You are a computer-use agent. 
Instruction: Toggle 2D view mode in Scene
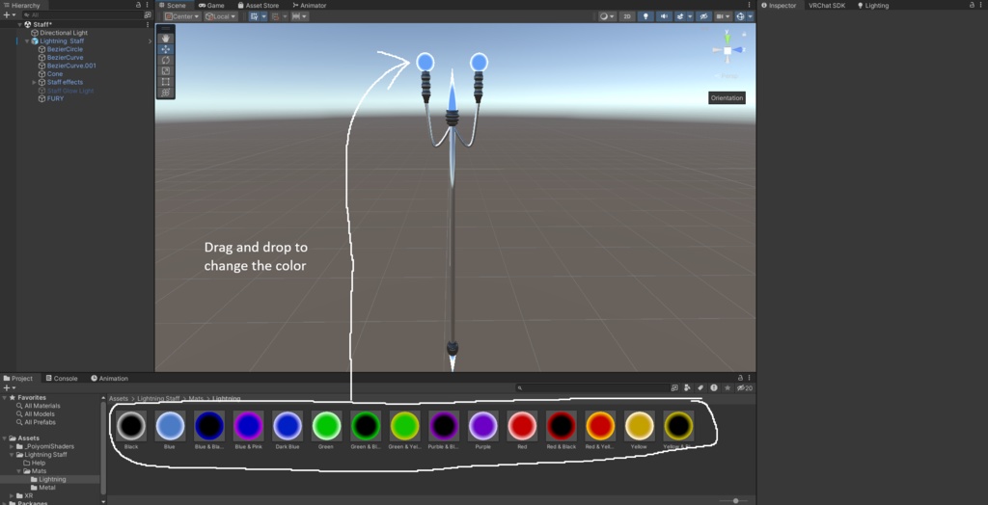coord(627,16)
